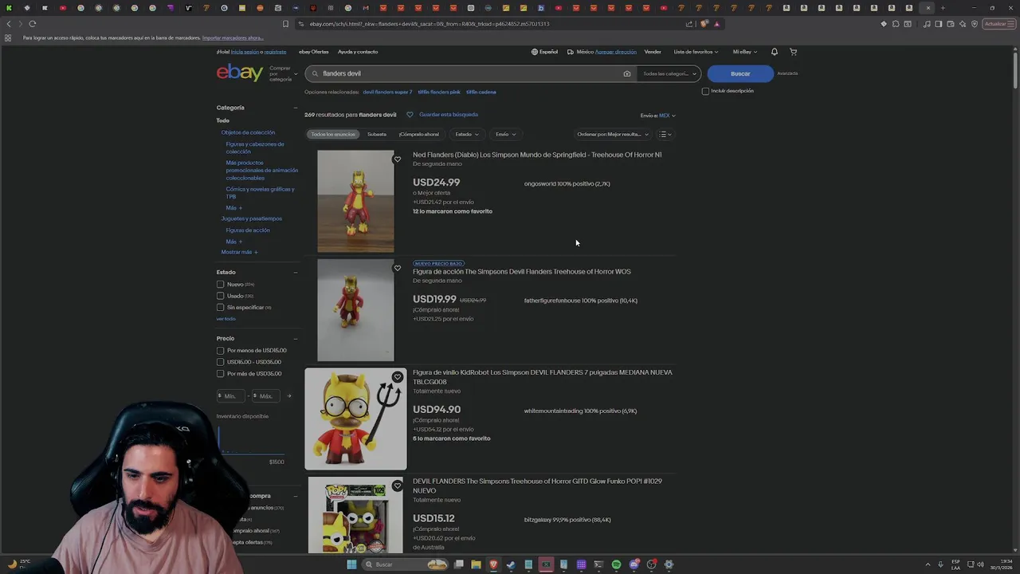Open Español language globe
Screen dimensions: 1020x574
click(x=545, y=52)
